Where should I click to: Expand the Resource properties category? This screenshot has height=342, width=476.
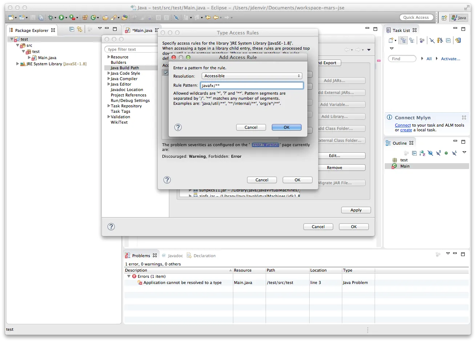[x=109, y=57]
